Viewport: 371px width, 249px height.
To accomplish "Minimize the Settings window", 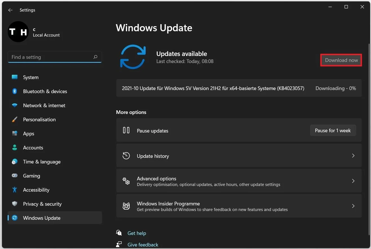I will tap(330, 7).
